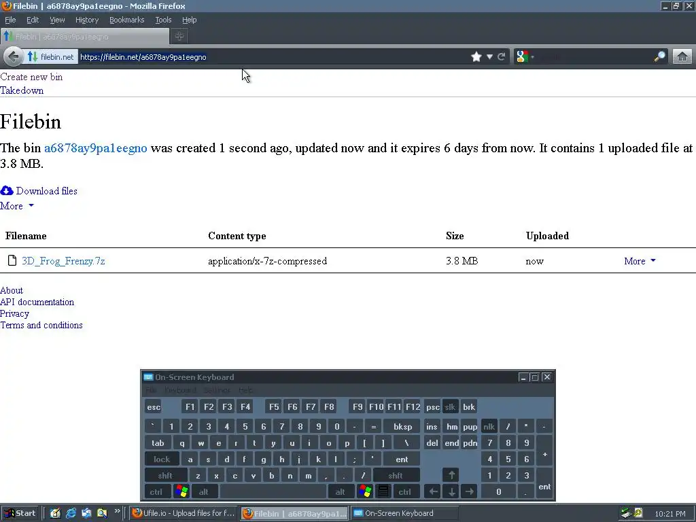This screenshot has height=522, width=696.
Task: Open the Start menu
Action: [20, 513]
